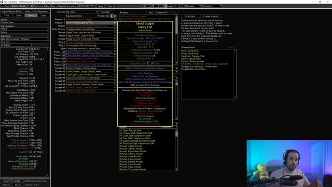Open the Belt Onslaught Harness dropdown
This screenshot has height=187, width=332.
[x=91, y=48]
